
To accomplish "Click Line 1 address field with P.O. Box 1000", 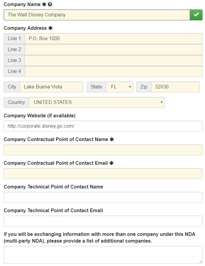I will tap(113, 38).
